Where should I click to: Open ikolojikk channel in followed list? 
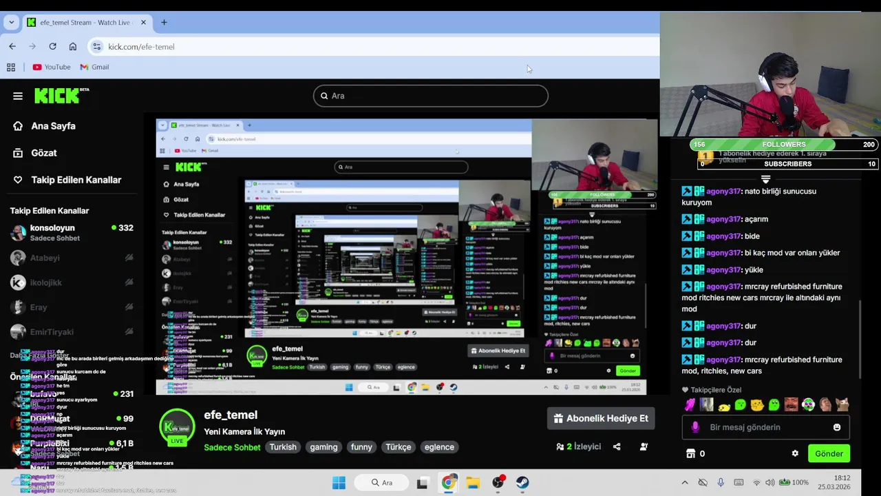(72, 282)
